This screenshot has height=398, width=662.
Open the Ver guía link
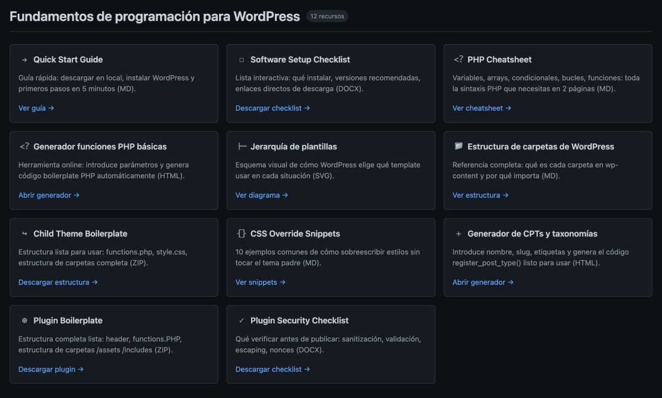[36, 107]
